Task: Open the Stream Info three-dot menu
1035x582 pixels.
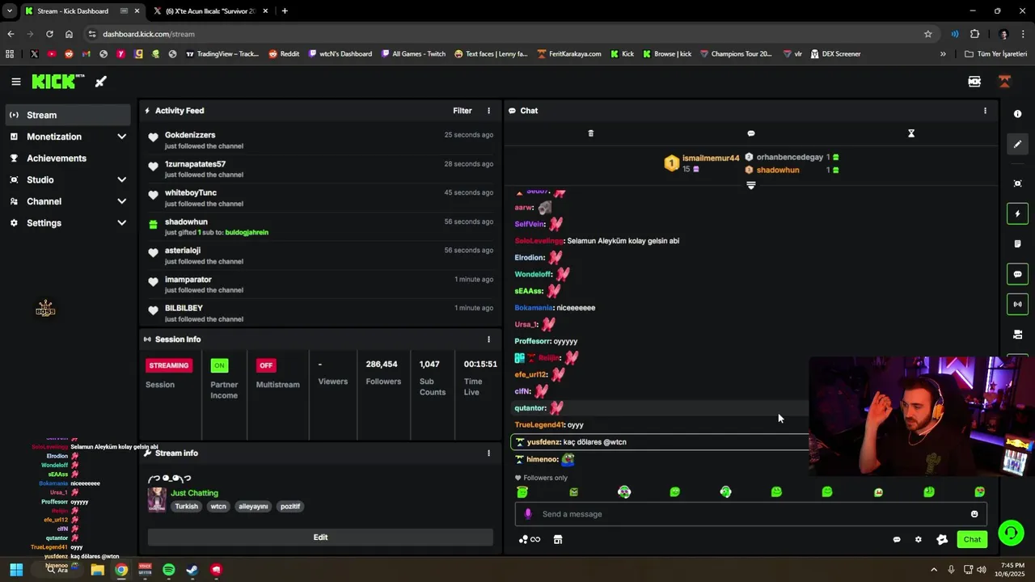Action: tap(488, 453)
